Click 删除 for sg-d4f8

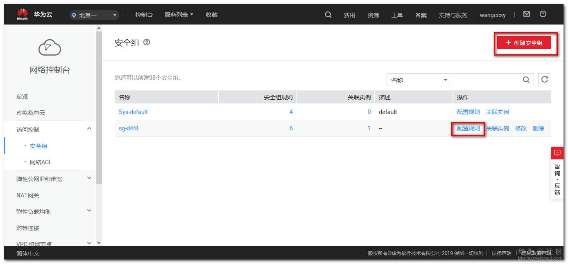tap(539, 128)
